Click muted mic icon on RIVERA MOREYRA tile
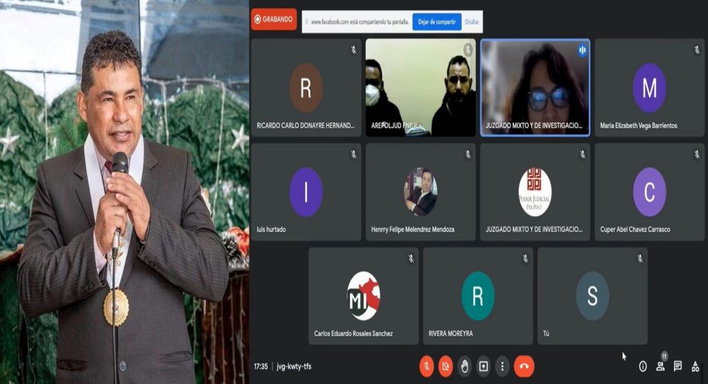Viewport: 708px width, 384px height. pyautogui.click(x=525, y=258)
